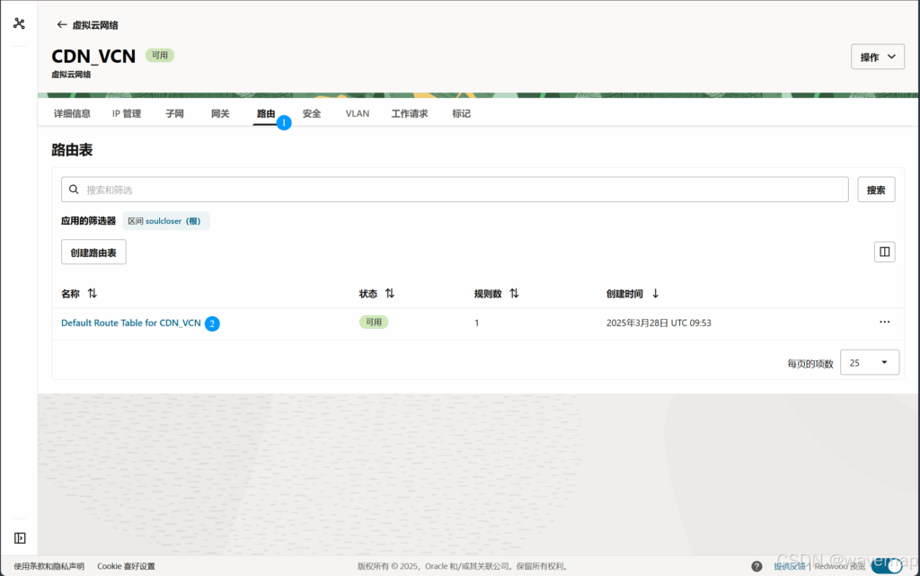Switch to the 标记 tab
The height and width of the screenshot is (576, 920).
(x=461, y=114)
